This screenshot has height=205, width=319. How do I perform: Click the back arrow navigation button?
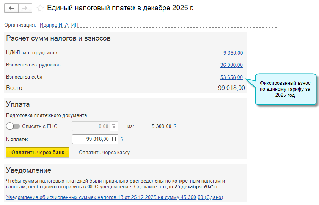11,8
